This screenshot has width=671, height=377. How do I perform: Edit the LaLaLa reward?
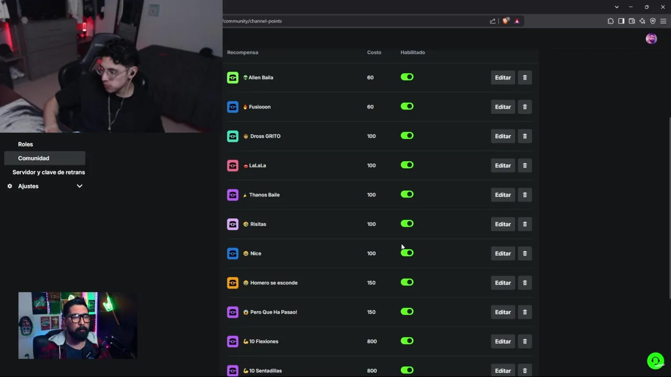coord(503,165)
